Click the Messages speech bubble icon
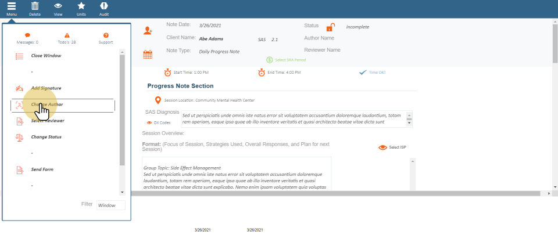 (x=27, y=35)
